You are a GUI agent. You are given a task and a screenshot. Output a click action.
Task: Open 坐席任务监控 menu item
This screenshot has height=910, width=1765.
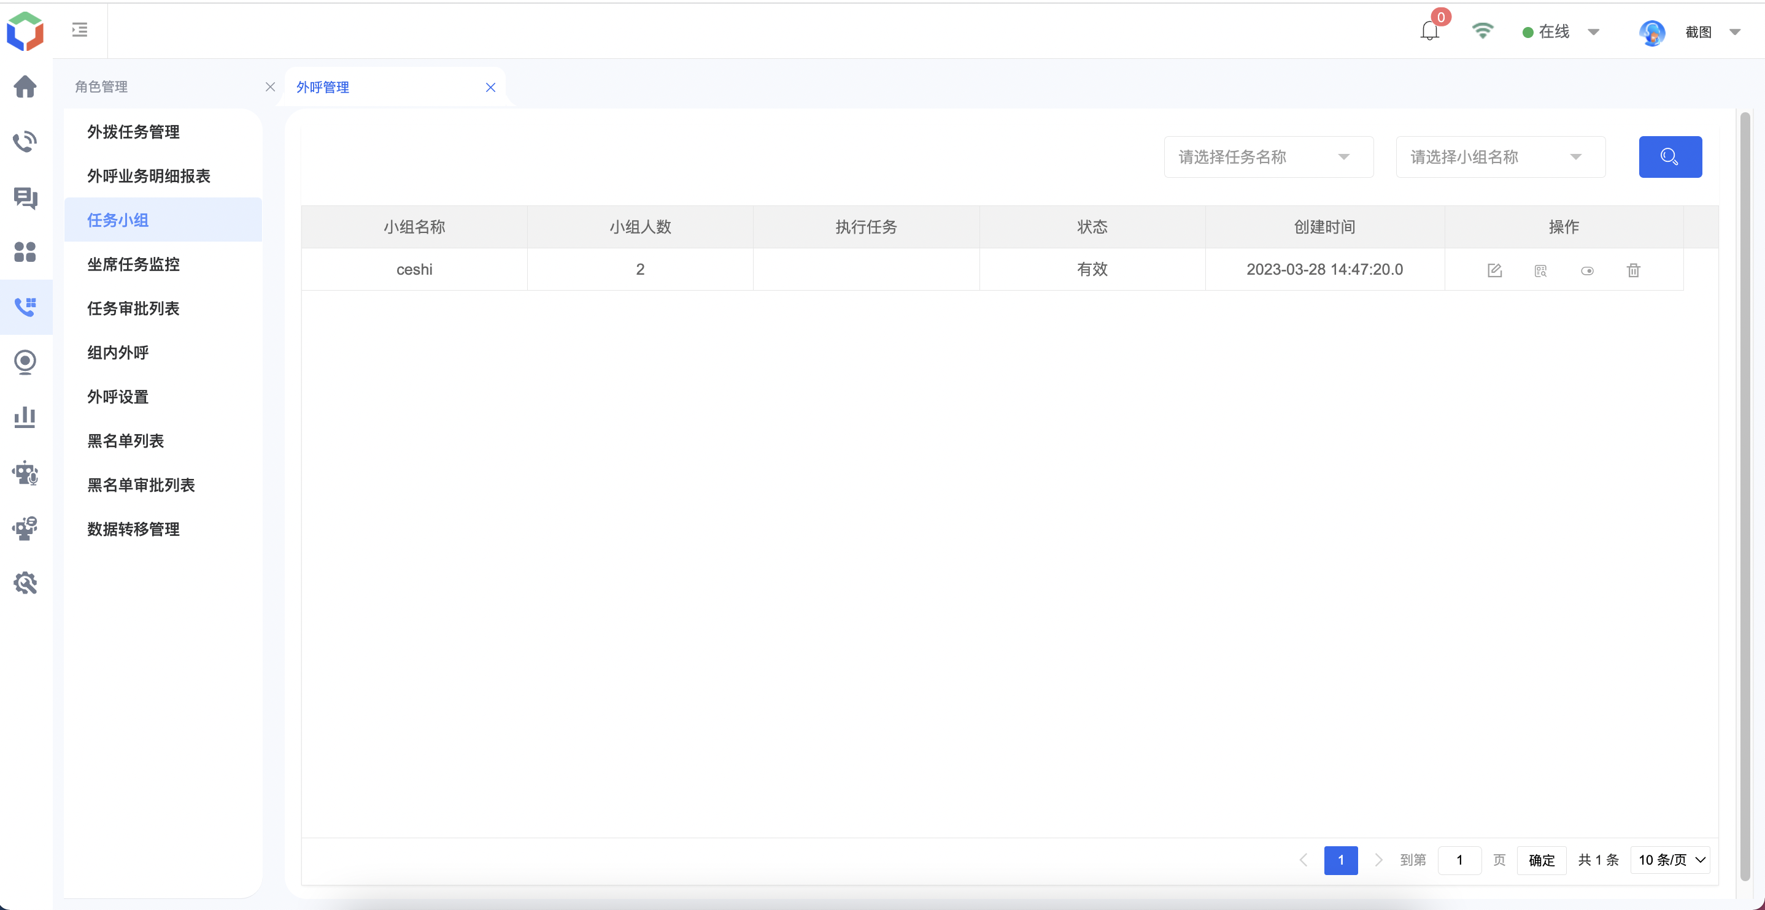pyautogui.click(x=163, y=264)
